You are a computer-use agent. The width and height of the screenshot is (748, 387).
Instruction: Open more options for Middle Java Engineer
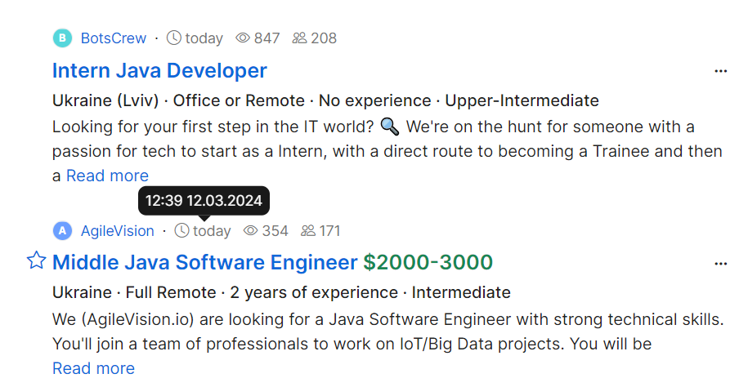[x=720, y=264]
